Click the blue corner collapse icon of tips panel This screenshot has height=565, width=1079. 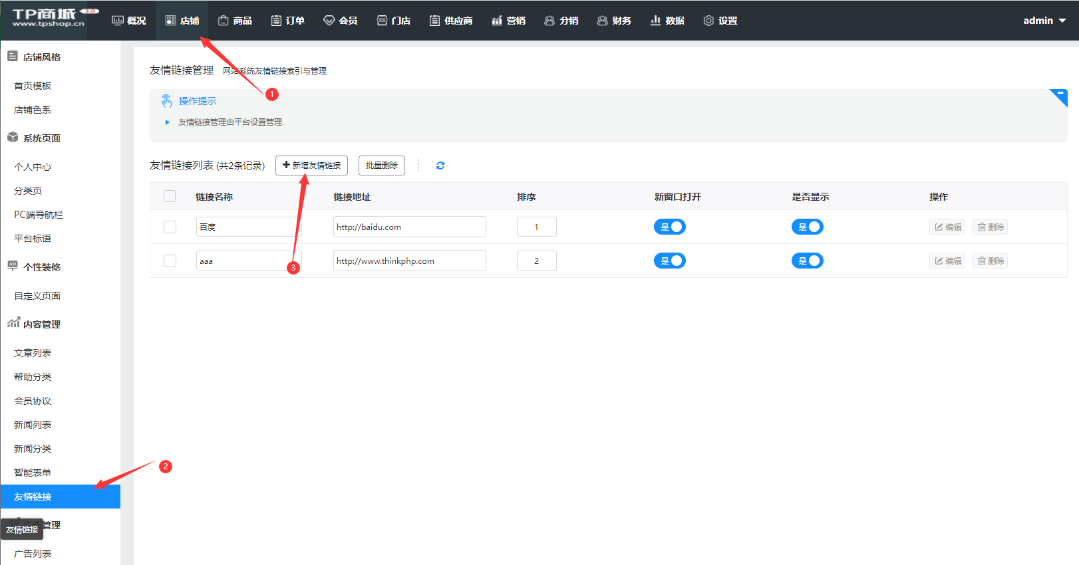(x=1059, y=96)
